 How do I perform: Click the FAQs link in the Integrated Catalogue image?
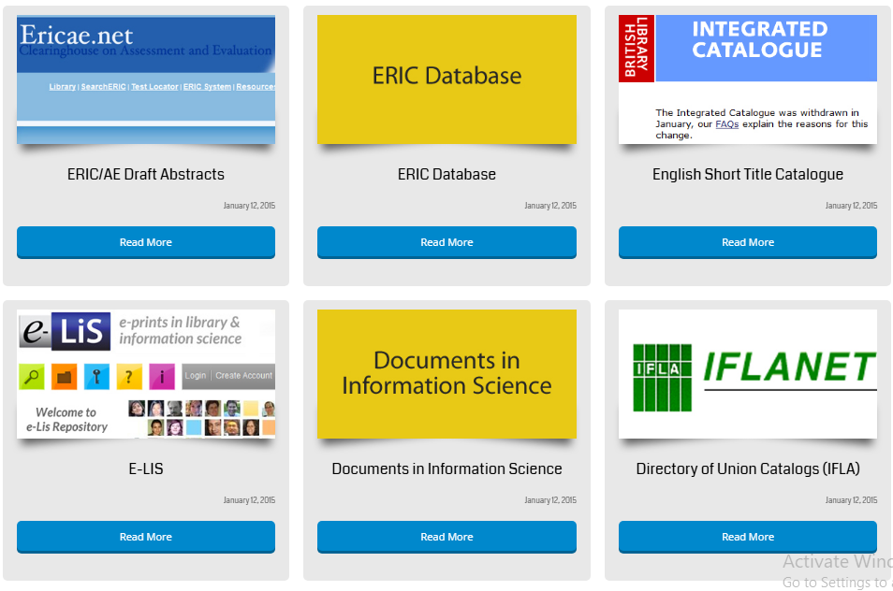coord(726,124)
